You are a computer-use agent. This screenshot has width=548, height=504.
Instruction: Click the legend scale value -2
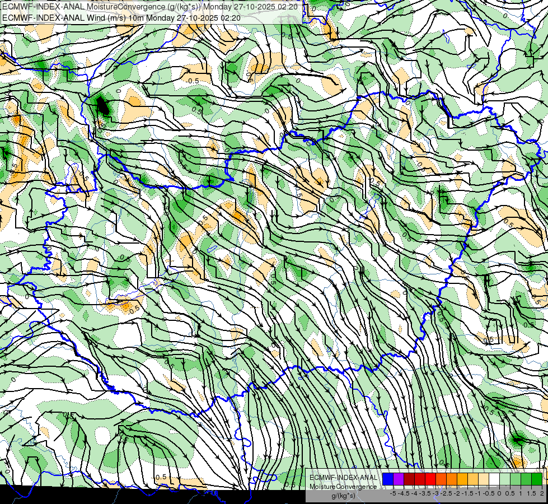pyautogui.click(x=457, y=493)
